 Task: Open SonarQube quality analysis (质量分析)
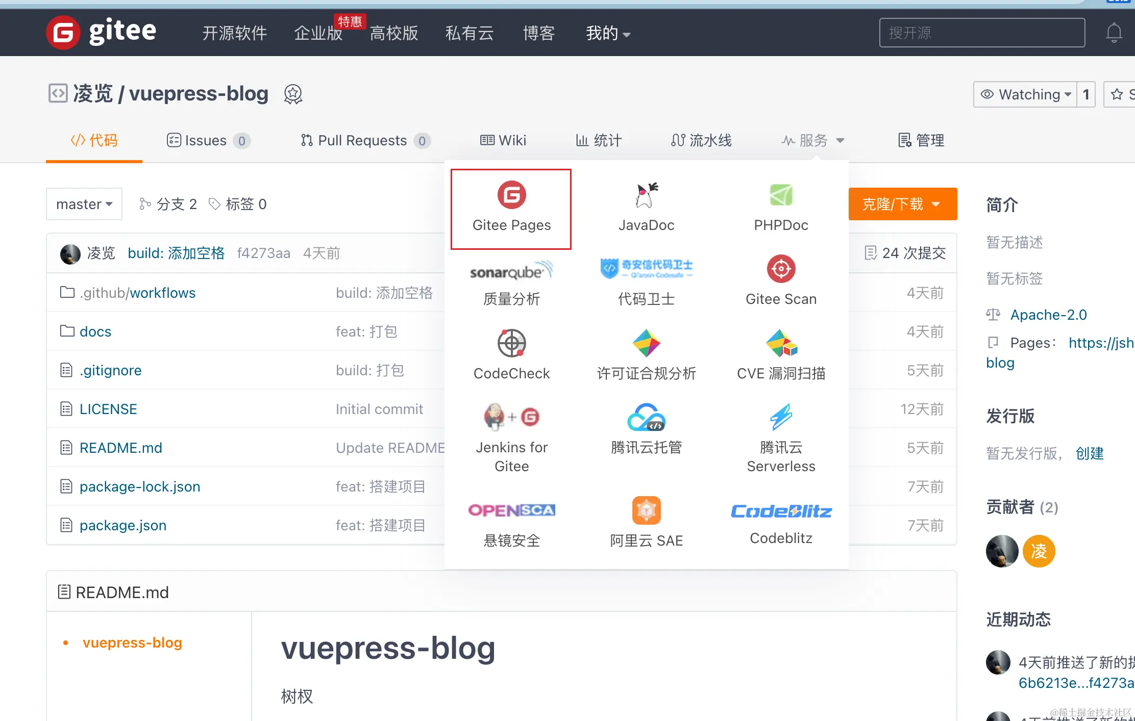click(511, 282)
